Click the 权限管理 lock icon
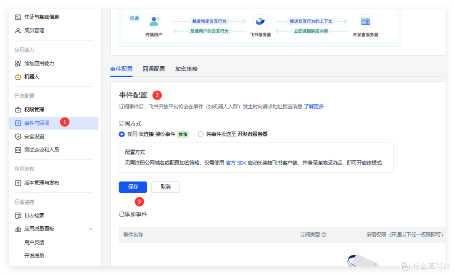This screenshot has width=454, height=275. 18,110
